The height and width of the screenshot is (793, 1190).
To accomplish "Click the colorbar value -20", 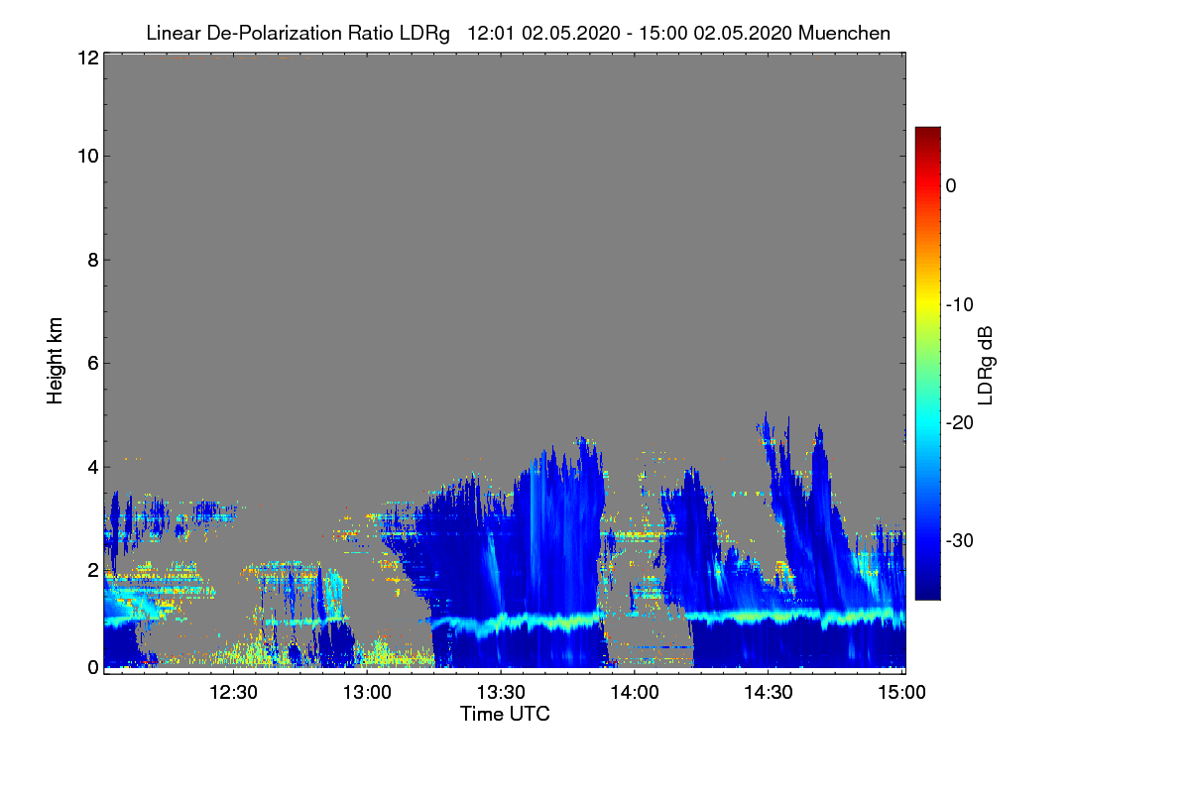I will 959,422.
